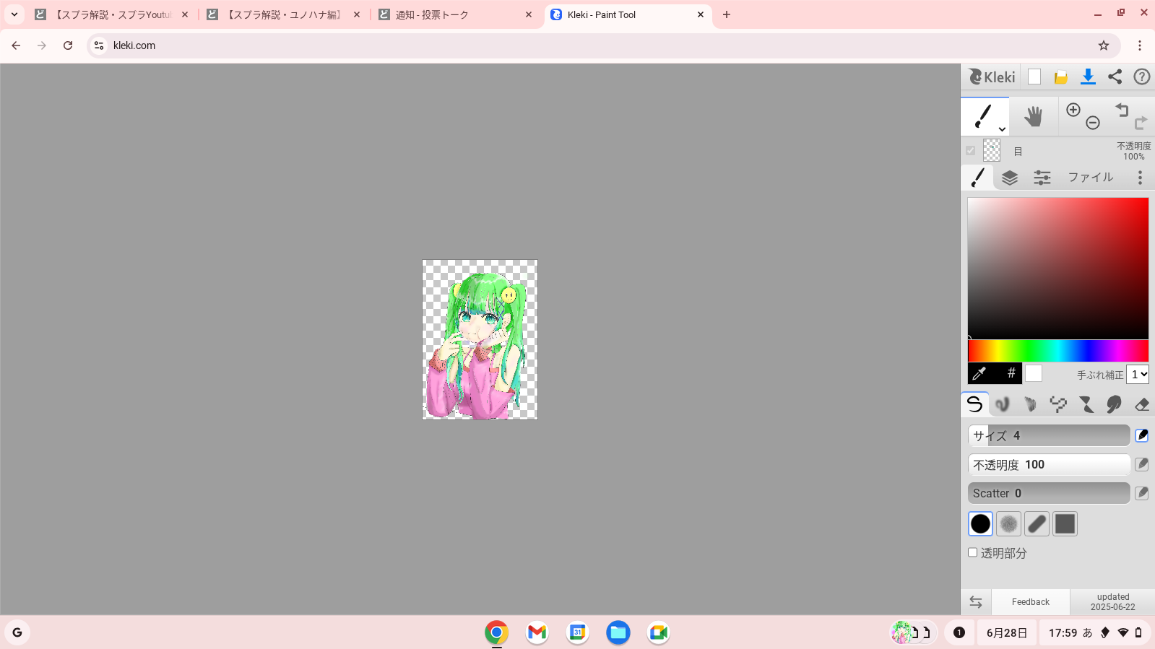Select the pen brush type
Image resolution: width=1155 pixels, height=649 pixels.
pyautogui.click(x=975, y=404)
